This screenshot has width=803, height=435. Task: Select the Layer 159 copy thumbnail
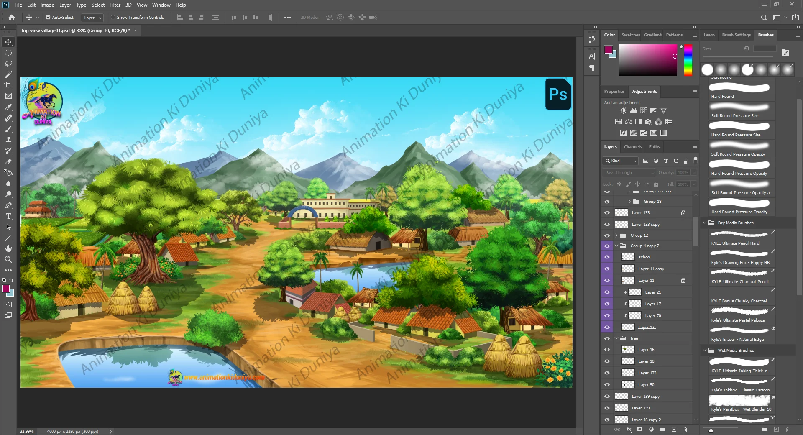coord(621,396)
